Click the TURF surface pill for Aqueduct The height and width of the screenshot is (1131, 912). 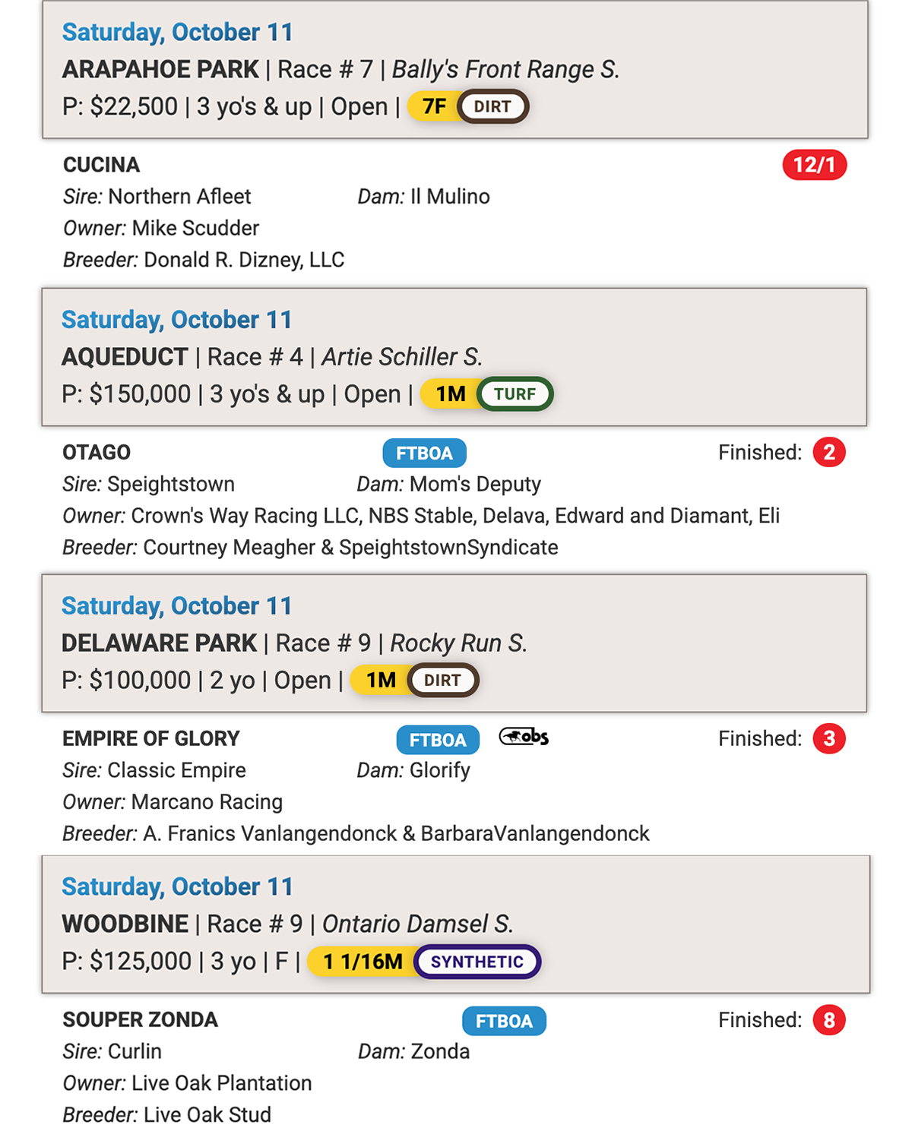click(x=515, y=394)
